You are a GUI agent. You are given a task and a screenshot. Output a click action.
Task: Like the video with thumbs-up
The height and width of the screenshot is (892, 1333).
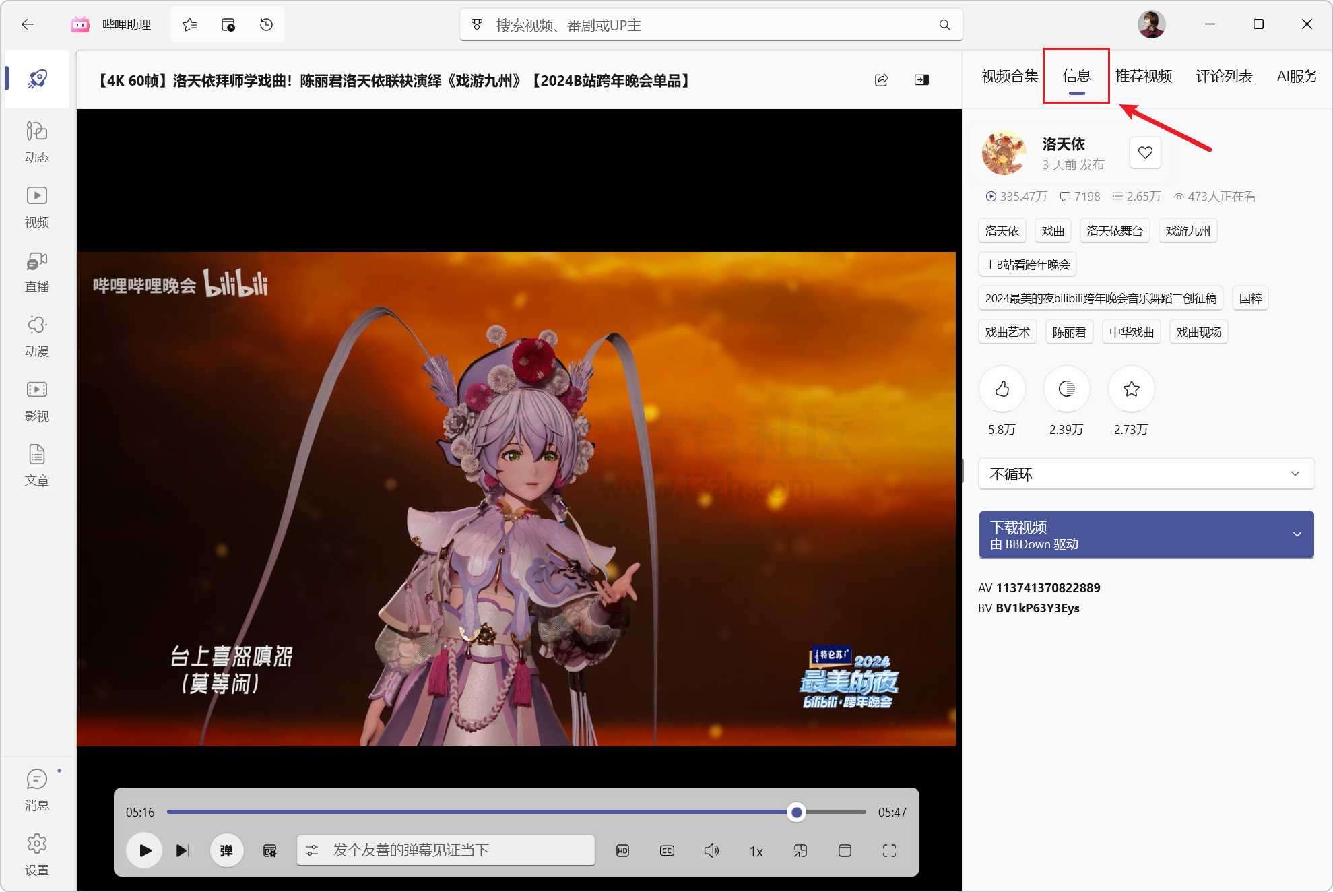(x=1002, y=389)
